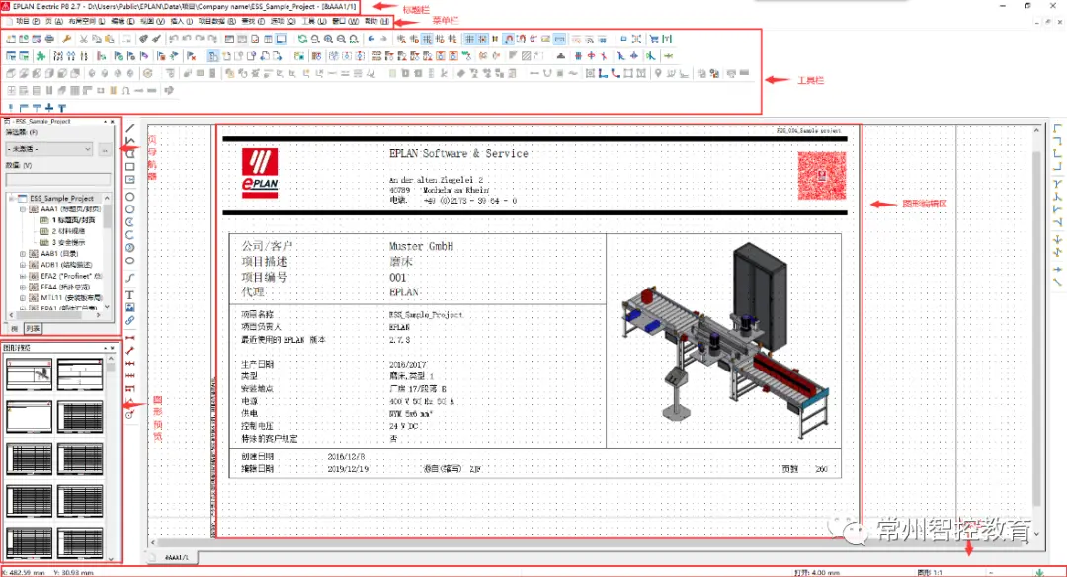The height and width of the screenshot is (577, 1067).
Task: Click the green refresh/redraw icon
Action: (x=303, y=39)
